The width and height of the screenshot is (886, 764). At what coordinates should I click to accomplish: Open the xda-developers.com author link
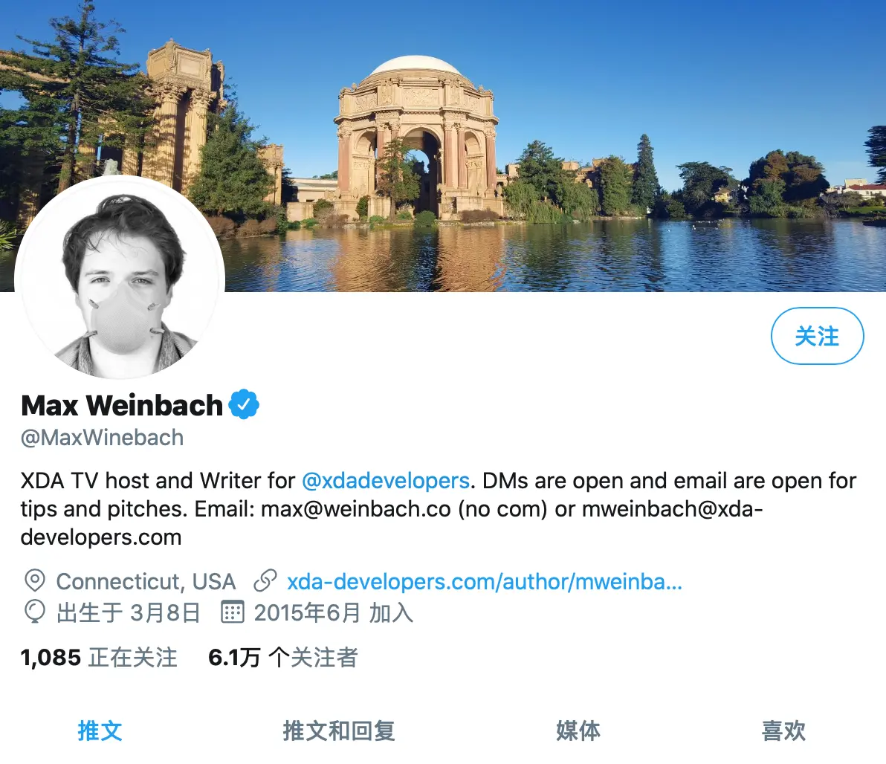pos(484,581)
